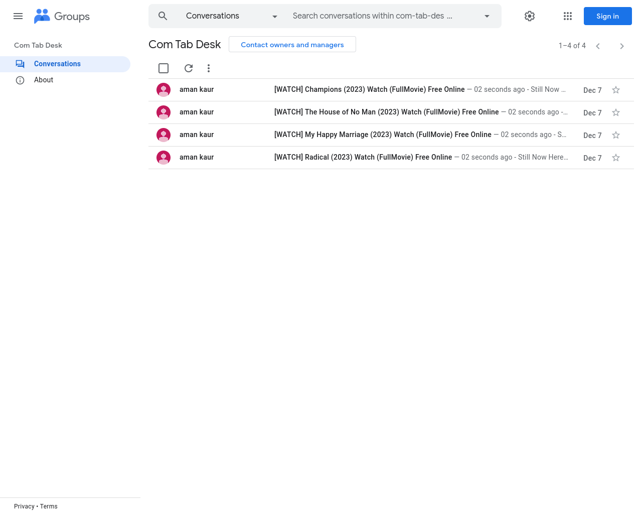The image size is (642, 514).
Task: Open the more actions three-dot menu
Action: coord(209,68)
